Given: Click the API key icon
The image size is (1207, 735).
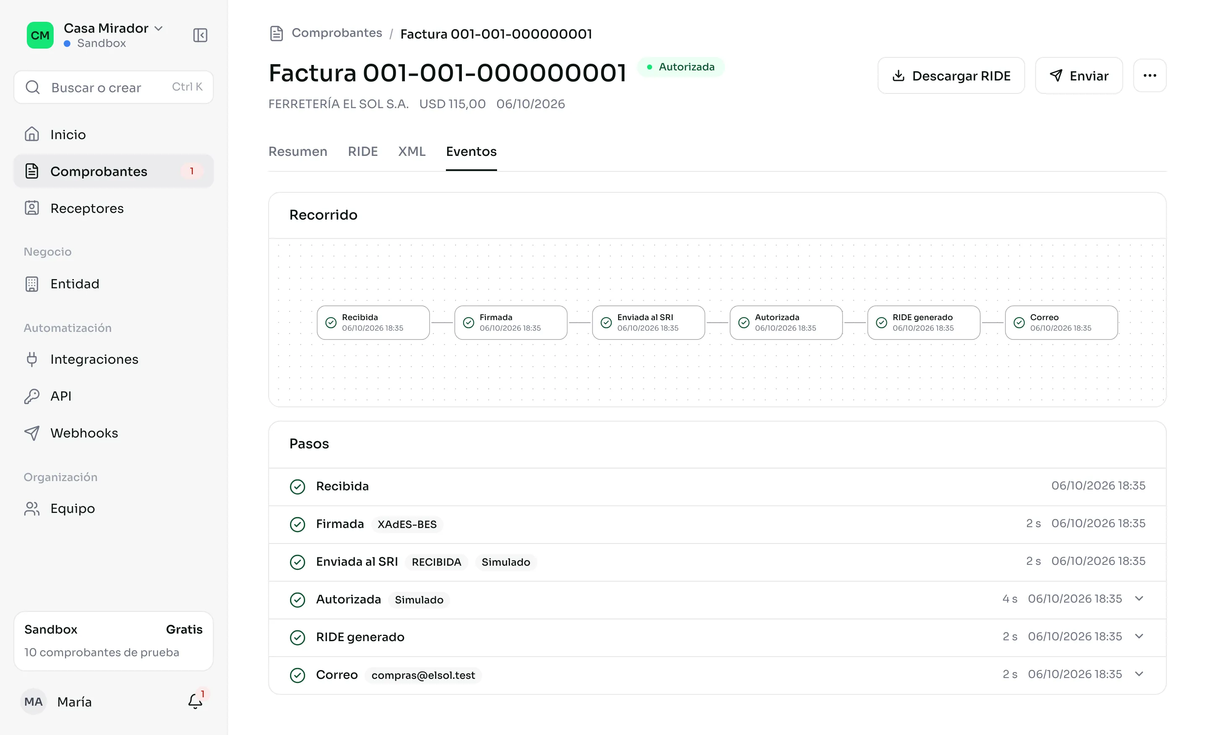Looking at the screenshot, I should tap(32, 396).
